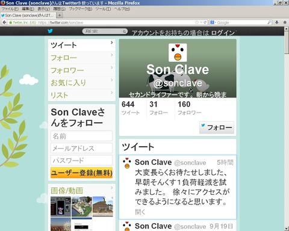The width and height of the screenshot is (289, 231).
Task: Click the 5時間 tweet timestamp
Action: click(225, 162)
